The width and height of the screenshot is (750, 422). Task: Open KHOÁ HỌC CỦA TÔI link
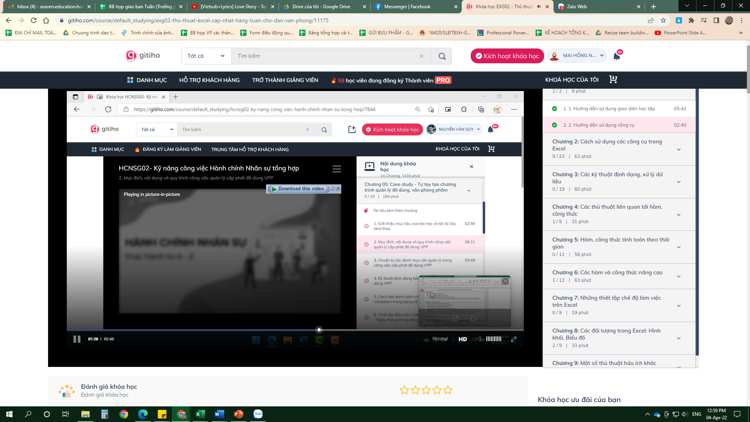(x=571, y=80)
